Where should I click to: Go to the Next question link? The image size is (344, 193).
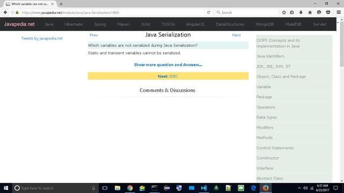pos(236,35)
